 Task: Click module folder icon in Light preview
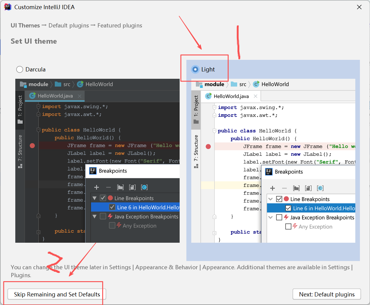(199, 84)
